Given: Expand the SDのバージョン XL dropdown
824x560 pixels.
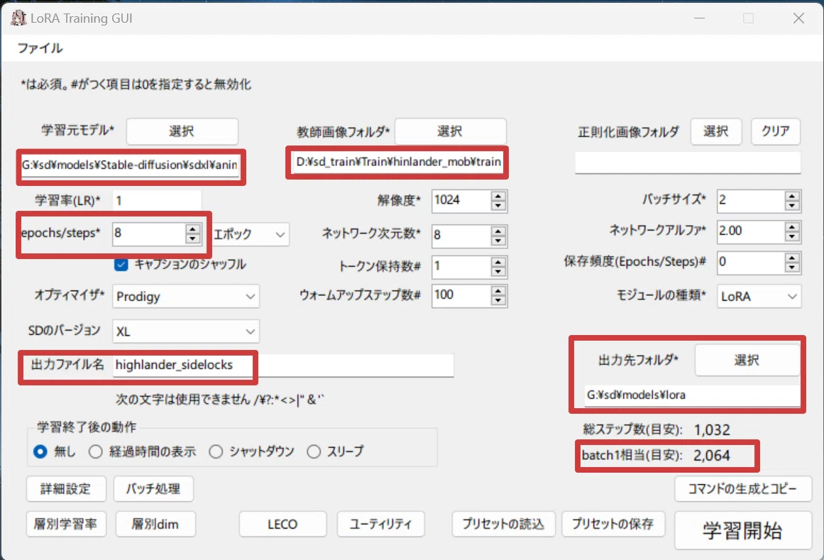Looking at the screenshot, I should (x=186, y=331).
